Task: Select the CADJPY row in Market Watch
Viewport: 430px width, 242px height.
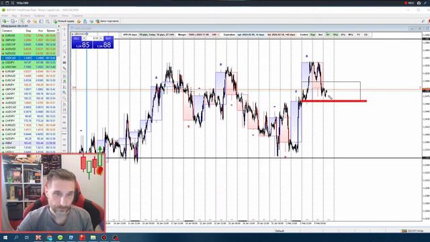Action: coord(29,94)
